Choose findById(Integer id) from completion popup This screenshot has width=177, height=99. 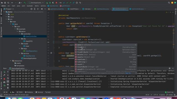(106, 50)
